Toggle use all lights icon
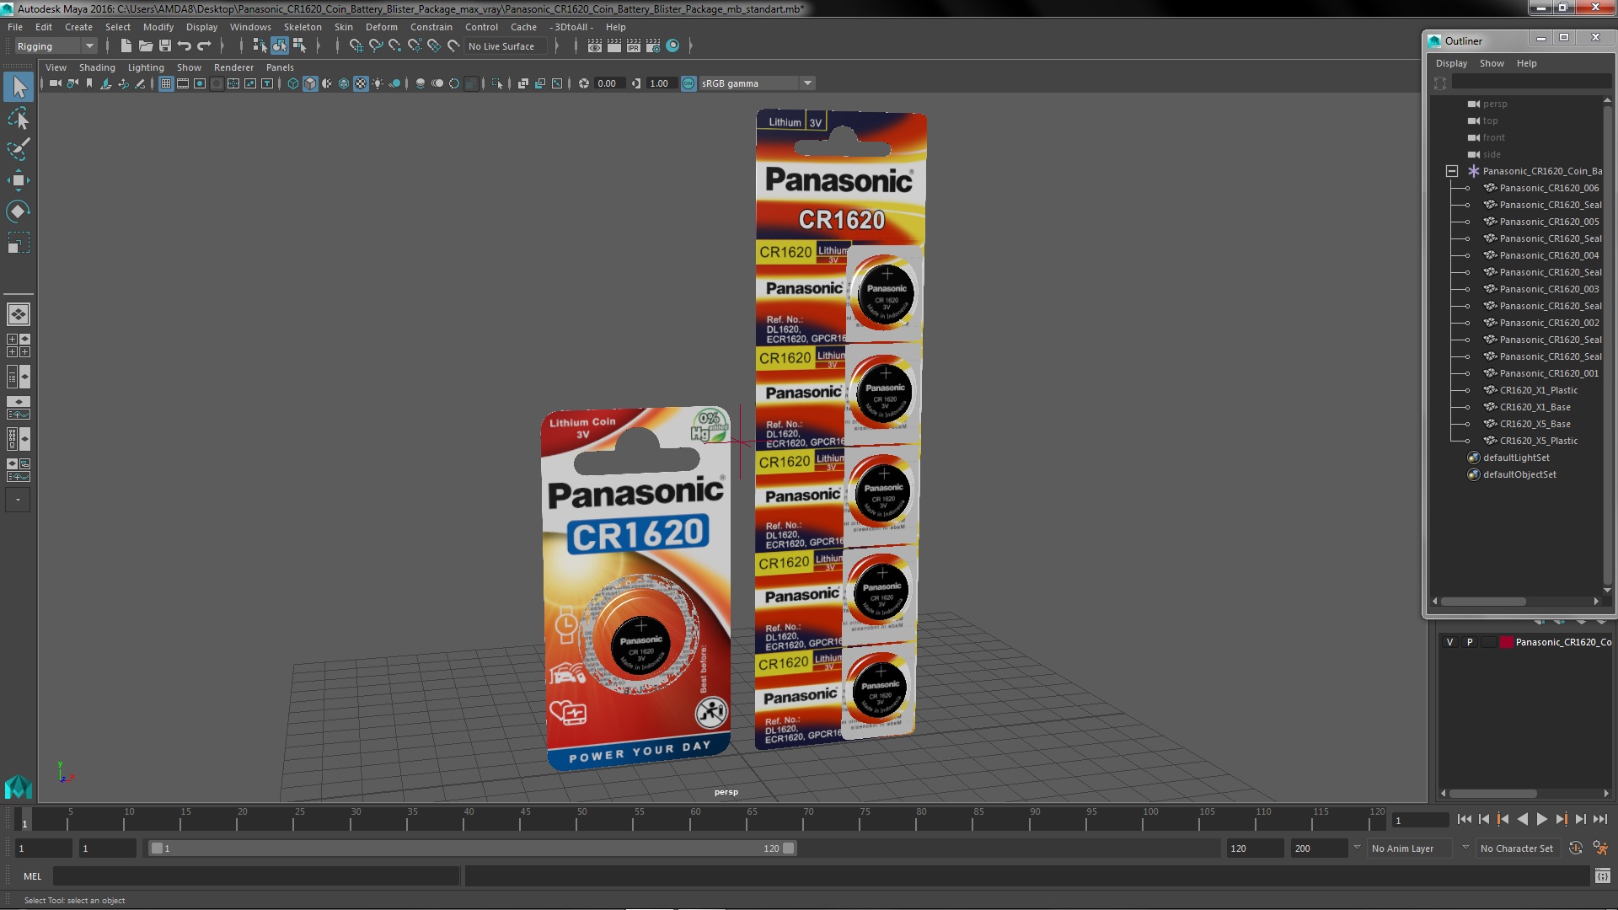This screenshot has height=910, width=1618. click(x=378, y=83)
